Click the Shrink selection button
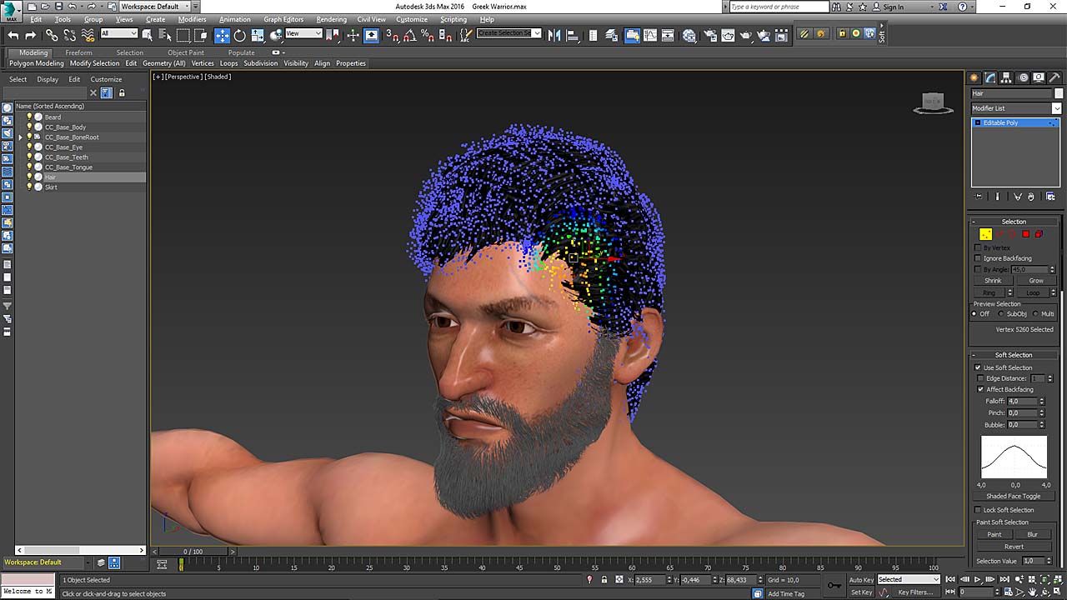Screen dimensions: 1067x600 (993, 281)
